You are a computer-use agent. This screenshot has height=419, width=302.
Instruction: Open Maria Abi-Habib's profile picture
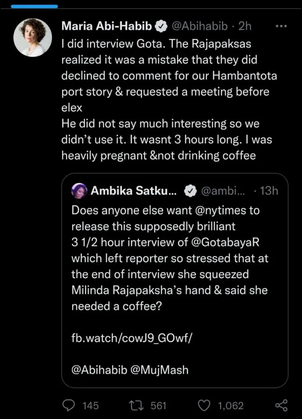(33, 38)
